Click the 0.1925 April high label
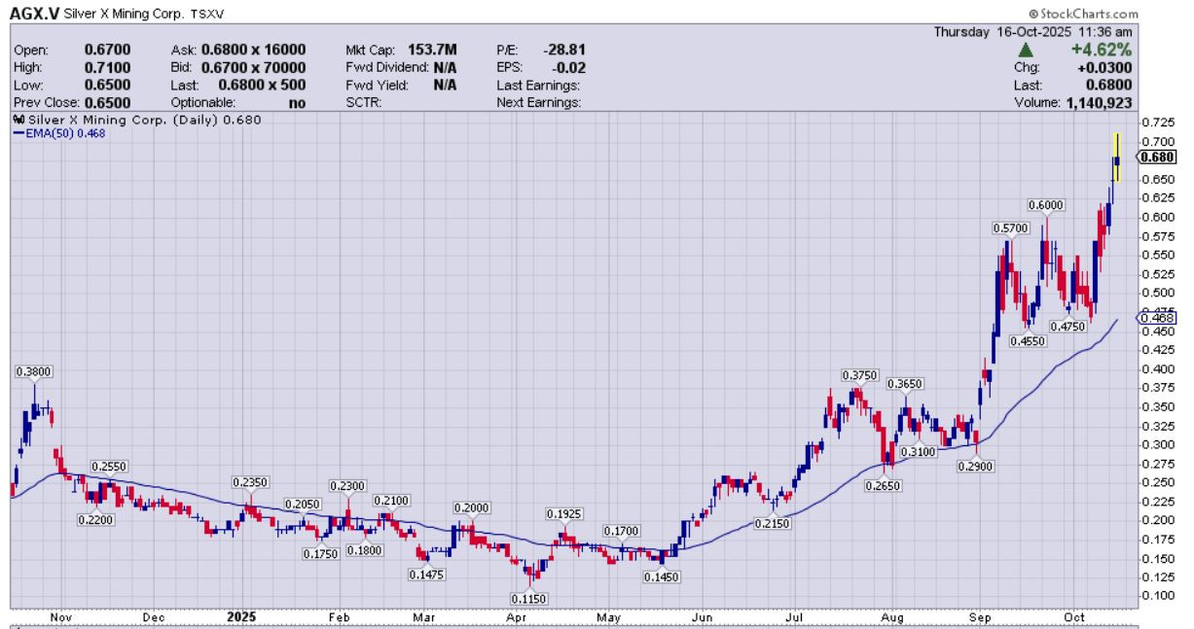This screenshot has width=1194, height=629. pos(563,513)
